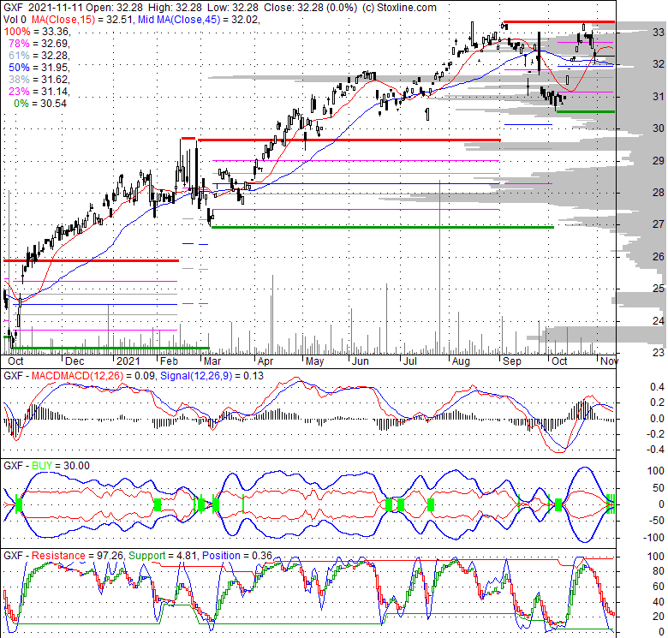The height and width of the screenshot is (638, 668).
Task: Select the '50% = 31.95' Fibonacci level
Action: 39,68
